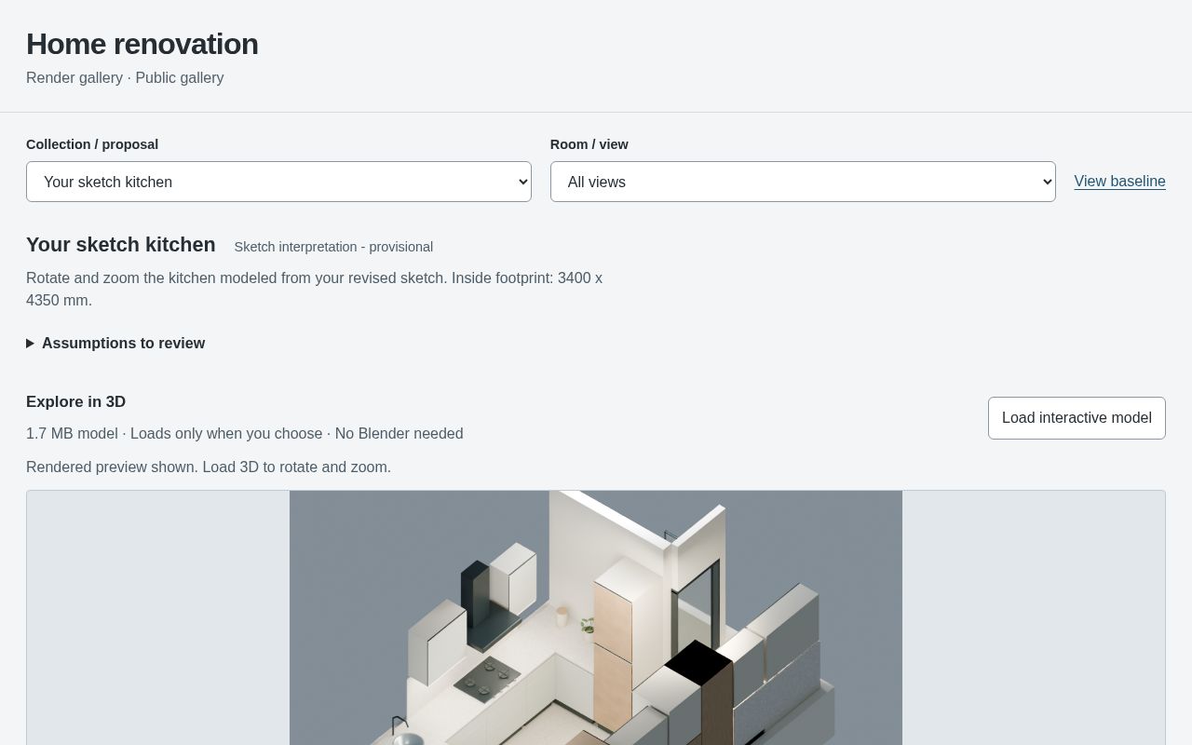This screenshot has width=1192, height=745.
Task: Open the Collection / proposal dropdown
Action: [x=278, y=182]
